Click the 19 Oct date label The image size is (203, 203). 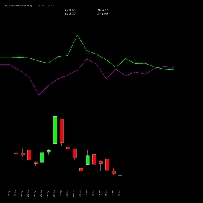tap(119, 193)
